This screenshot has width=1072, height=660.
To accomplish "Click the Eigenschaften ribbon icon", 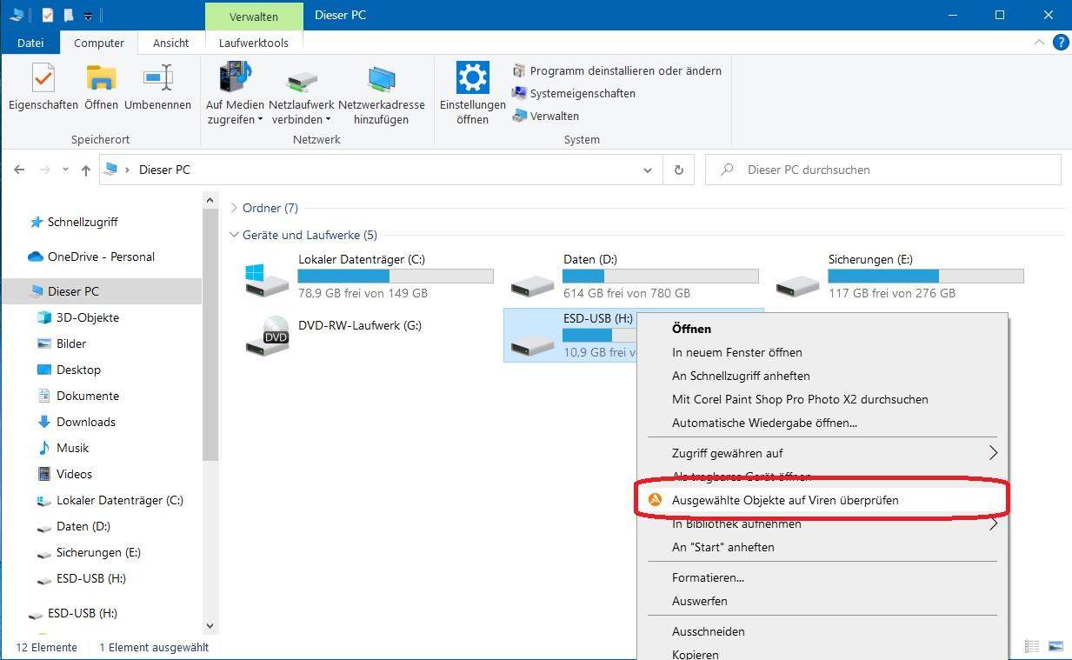I will point(43,78).
